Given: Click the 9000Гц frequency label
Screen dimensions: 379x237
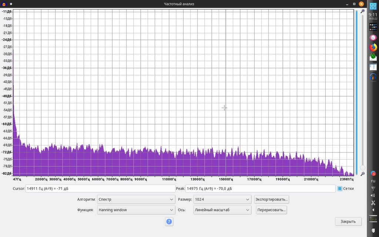Looking at the screenshot, I should (141, 180).
